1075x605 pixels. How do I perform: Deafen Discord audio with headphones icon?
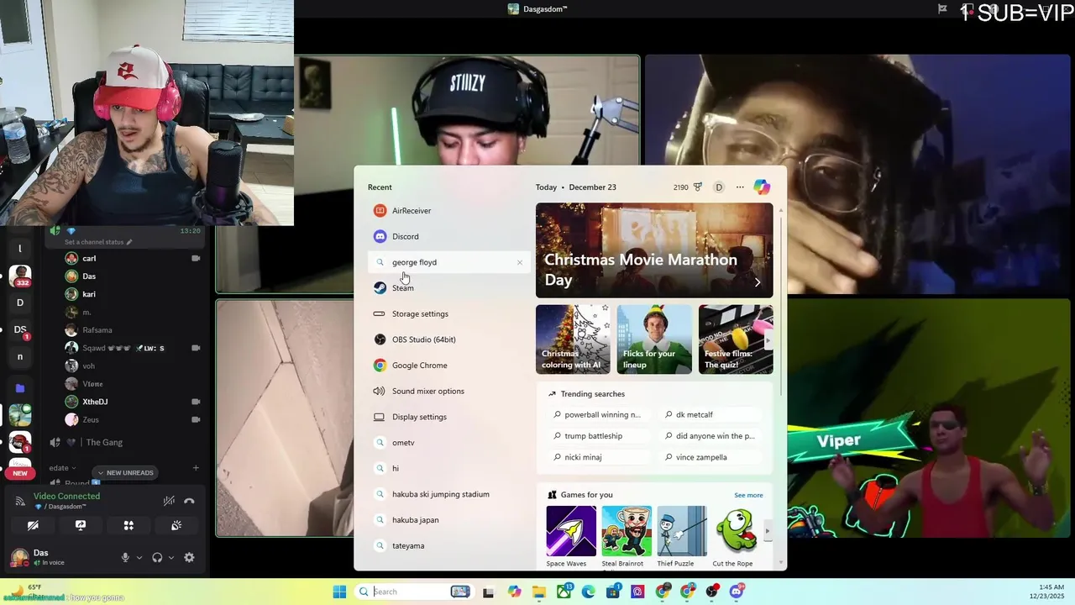tap(157, 557)
